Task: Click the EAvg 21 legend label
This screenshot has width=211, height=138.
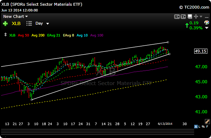Action: tap(54, 35)
